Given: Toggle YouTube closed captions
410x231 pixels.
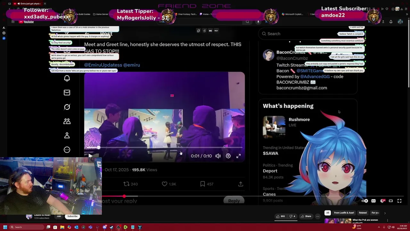Looking at the screenshot, I should 373,201.
